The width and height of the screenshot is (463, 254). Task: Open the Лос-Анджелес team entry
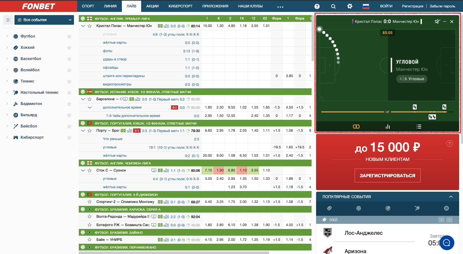coord(363,233)
